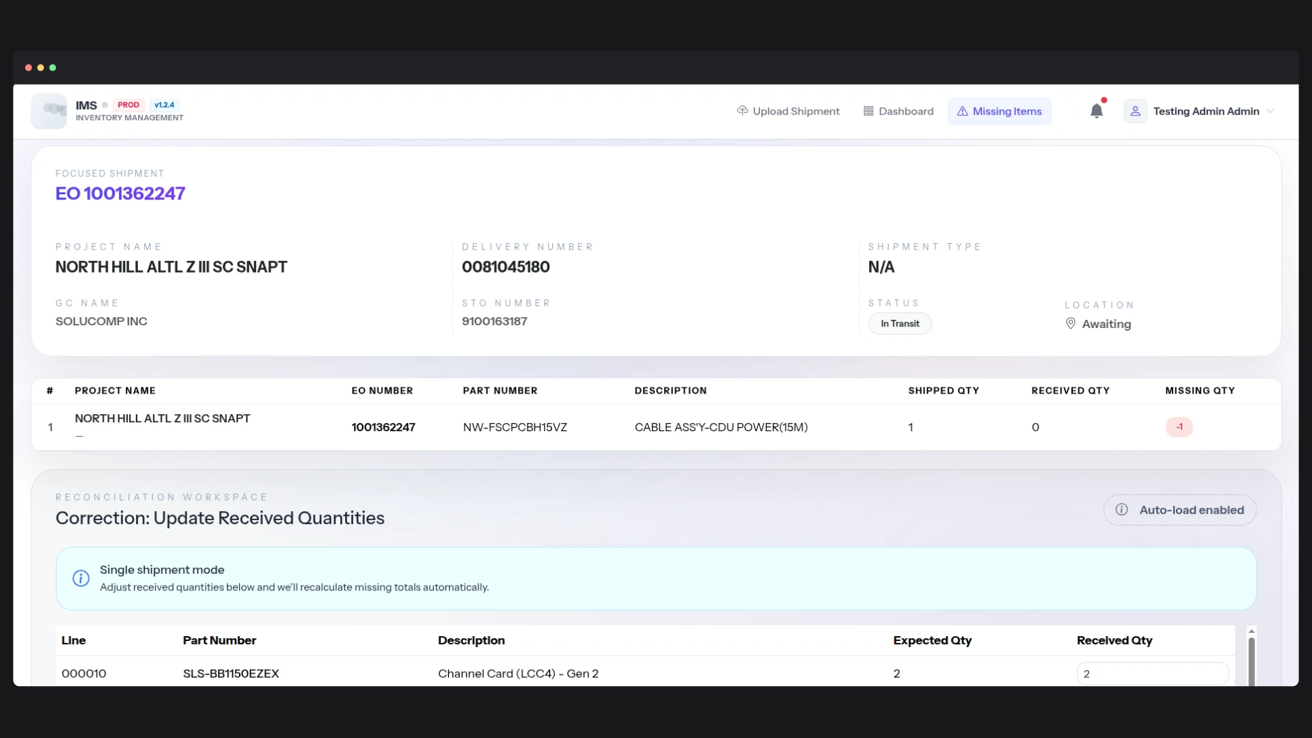This screenshot has width=1312, height=738.
Task: Click the info icon in Auto-load enabled
Action: tap(1121, 510)
